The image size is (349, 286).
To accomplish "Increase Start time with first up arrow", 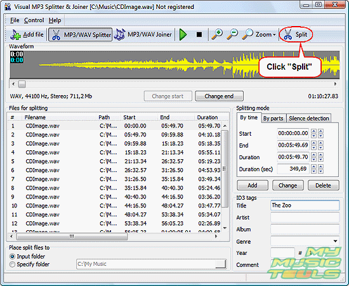I will pyautogui.click(x=314, y=131).
